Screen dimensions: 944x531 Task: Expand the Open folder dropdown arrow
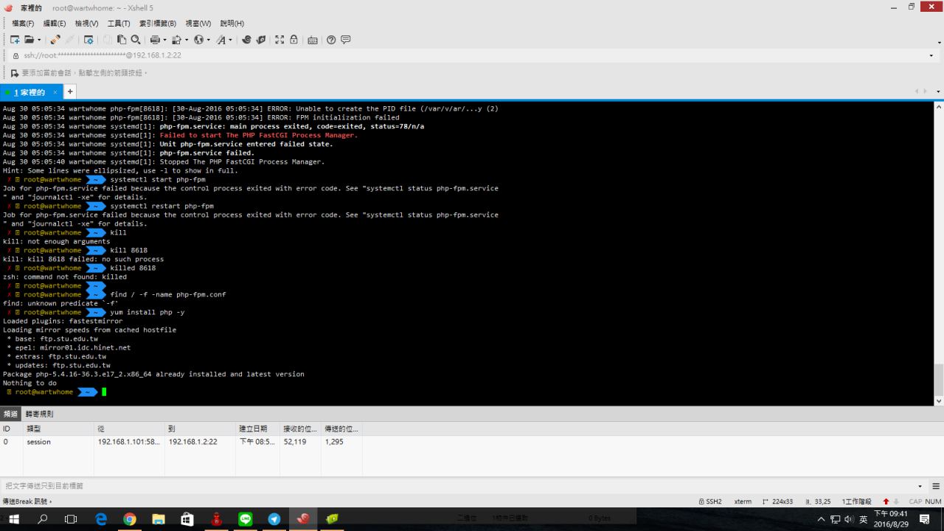point(38,40)
